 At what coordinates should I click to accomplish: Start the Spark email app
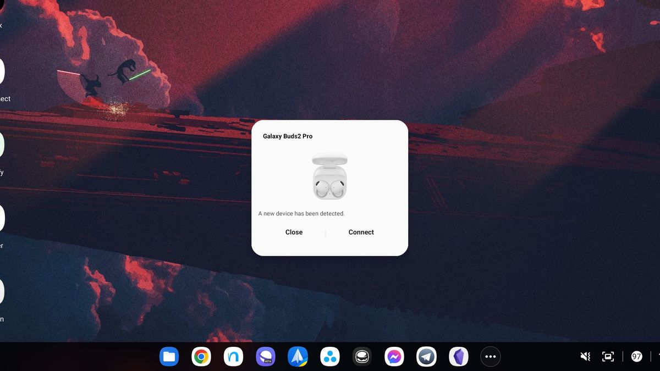point(298,356)
